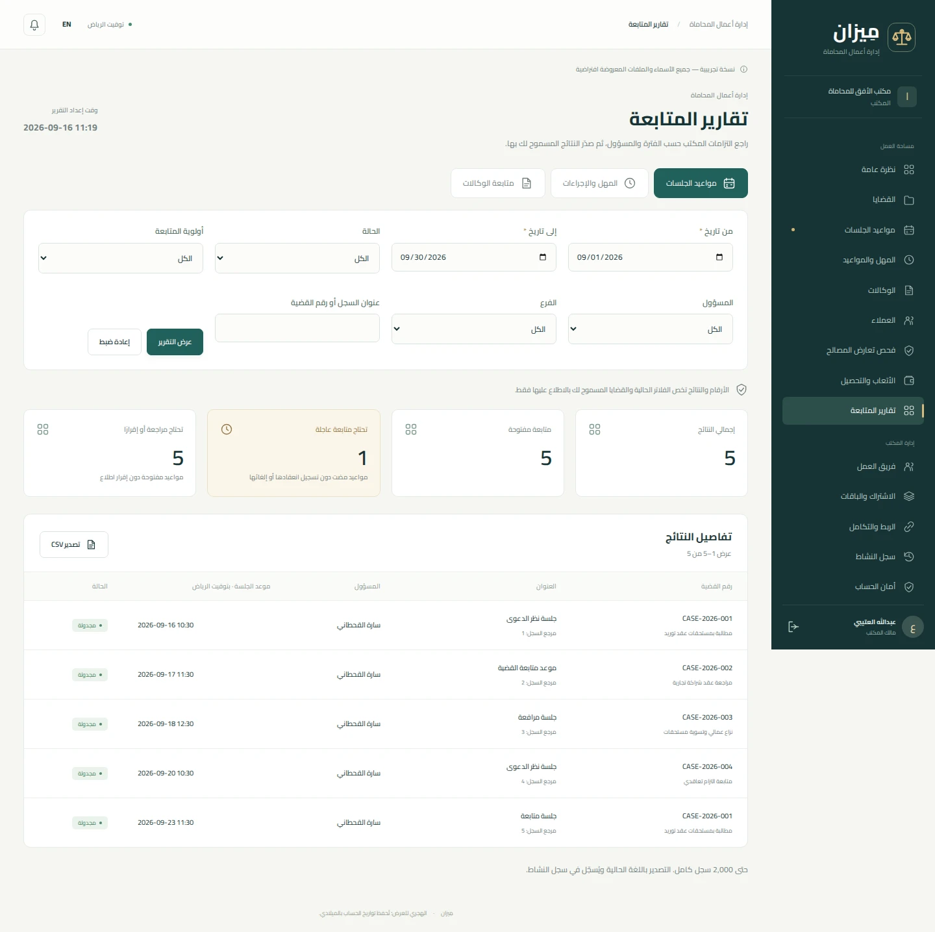Select تقارير المتابعة in sidebar menu
This screenshot has width=935, height=932.
[853, 411]
